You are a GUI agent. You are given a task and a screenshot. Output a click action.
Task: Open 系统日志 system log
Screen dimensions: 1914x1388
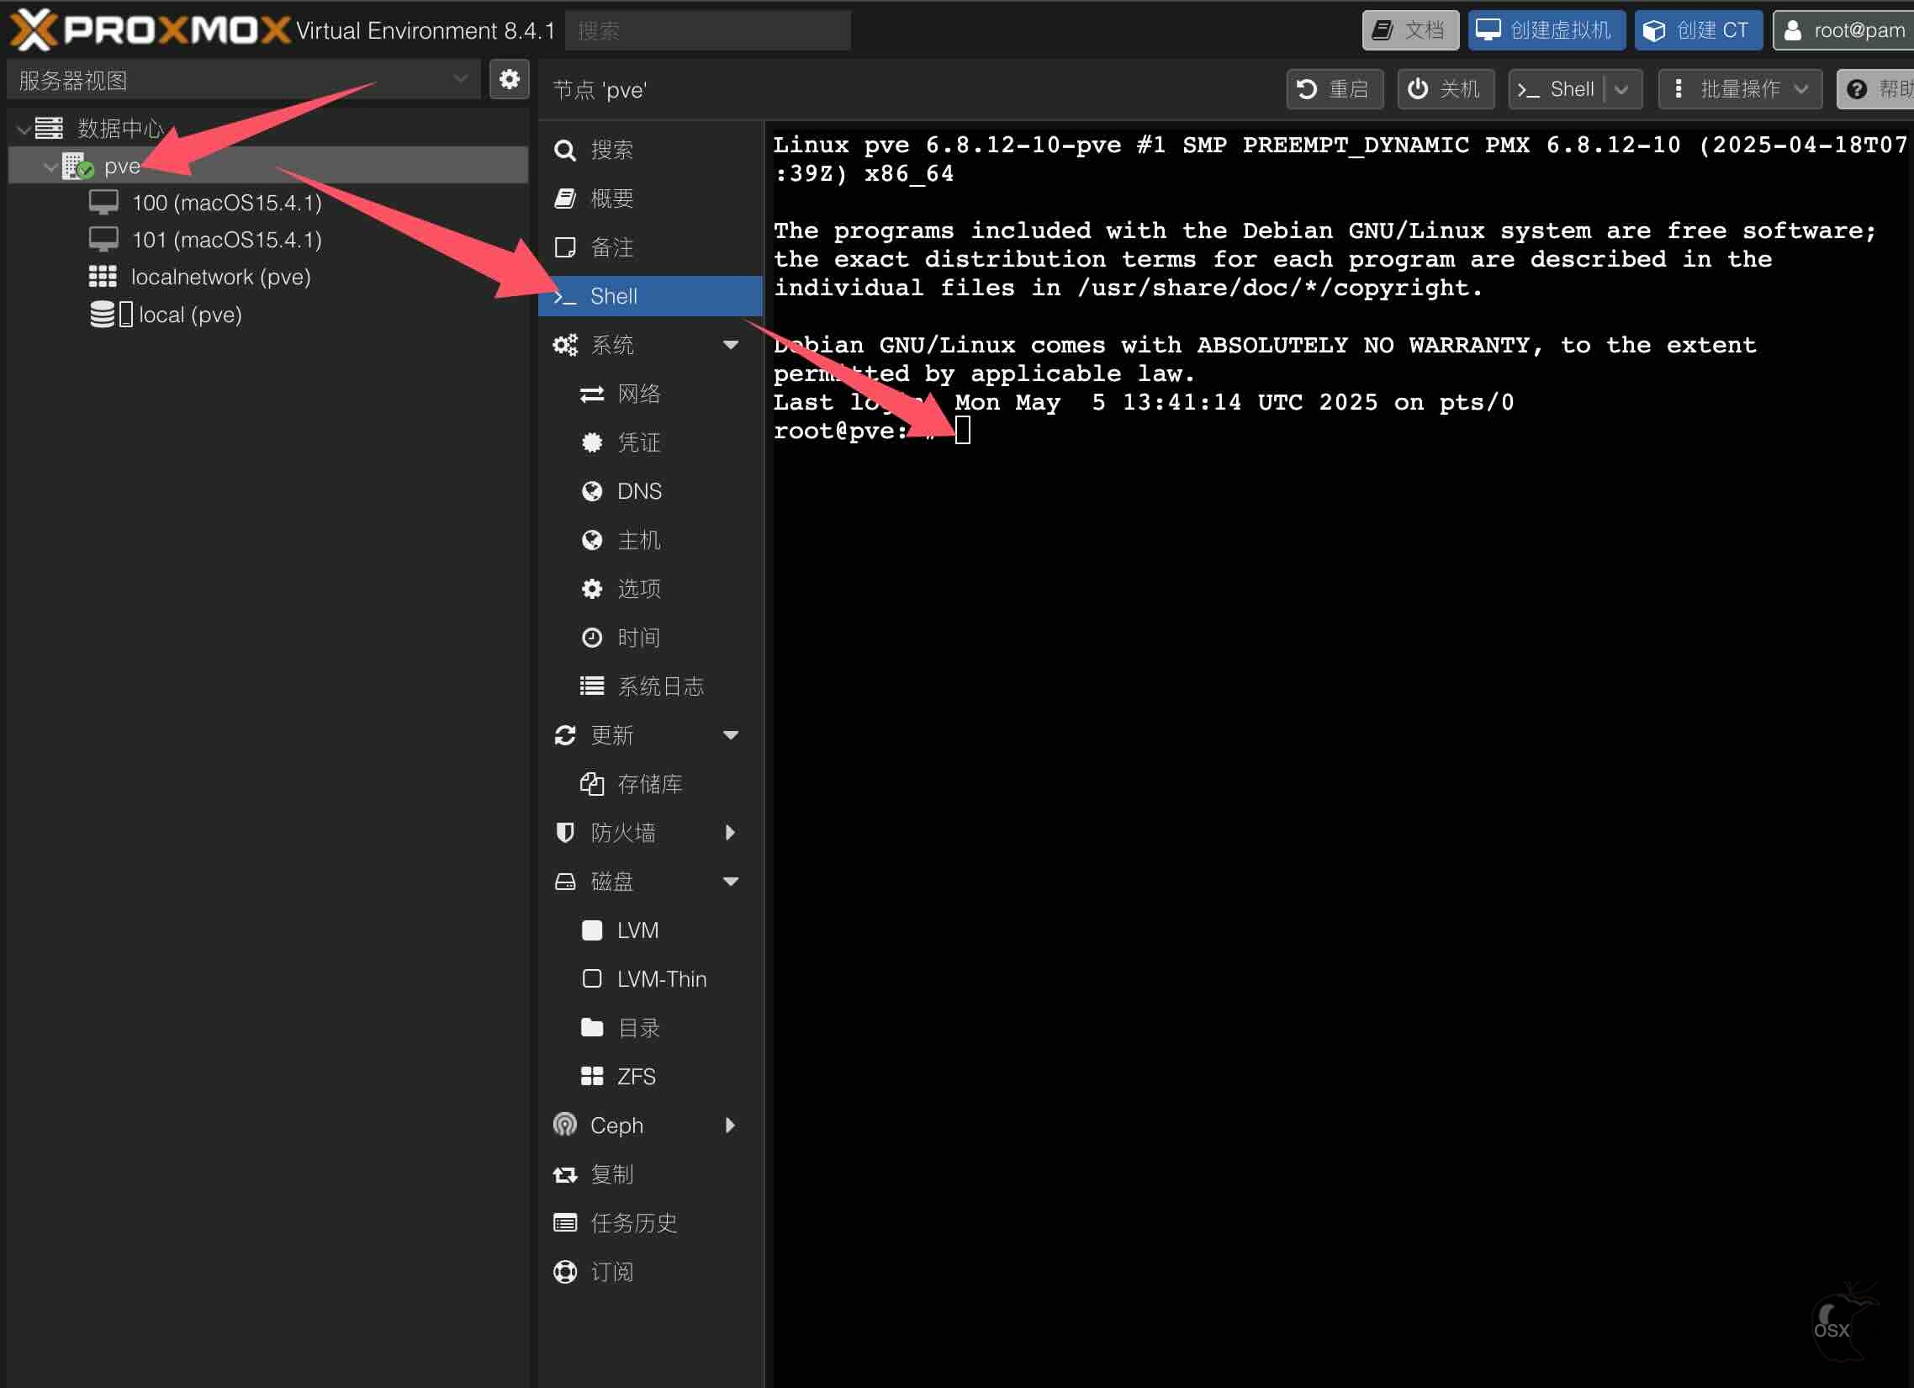click(x=650, y=686)
